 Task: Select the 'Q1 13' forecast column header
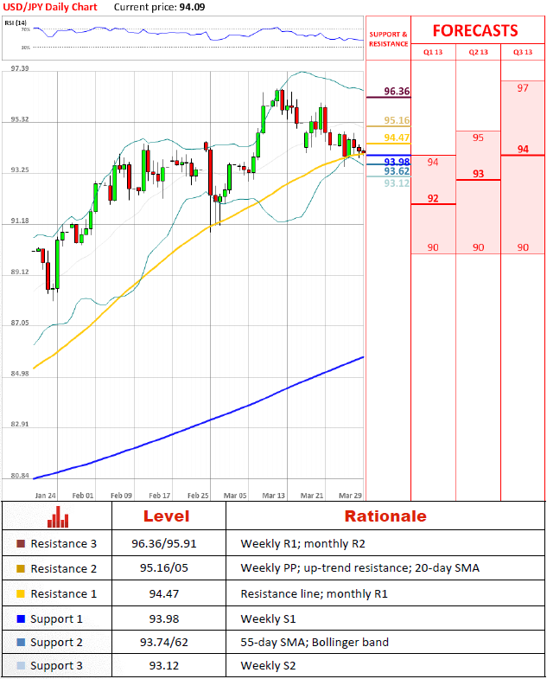(433, 52)
